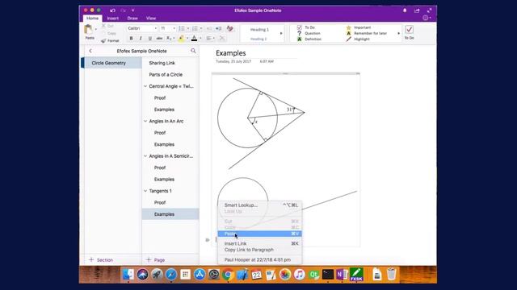The image size is (517, 290).
Task: Apply the To Do checkbox tag in tag list
Action: (306, 27)
